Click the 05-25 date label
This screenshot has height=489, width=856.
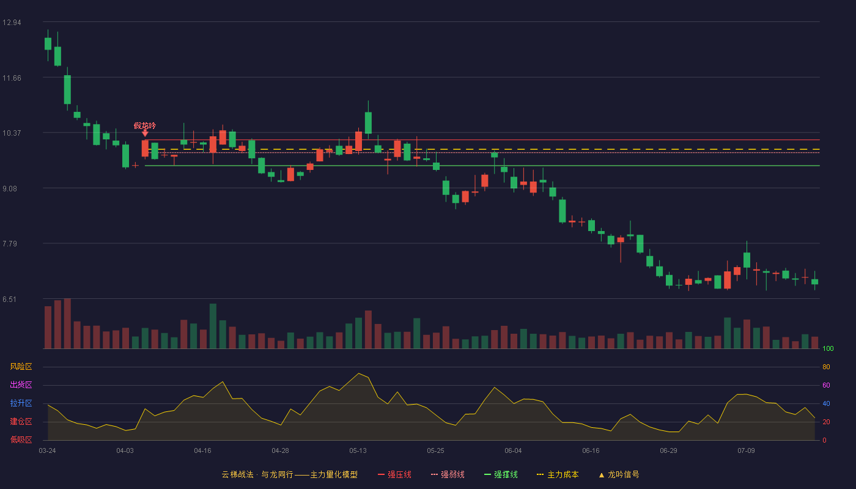pyautogui.click(x=435, y=450)
